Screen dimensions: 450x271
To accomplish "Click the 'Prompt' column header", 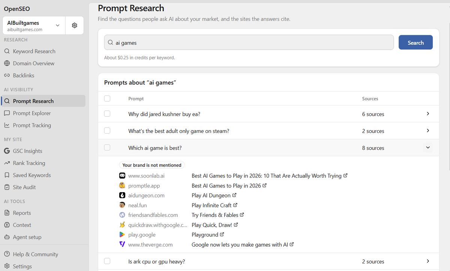I will click(x=136, y=99).
